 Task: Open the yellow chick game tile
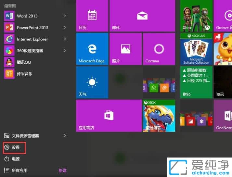[223, 49]
